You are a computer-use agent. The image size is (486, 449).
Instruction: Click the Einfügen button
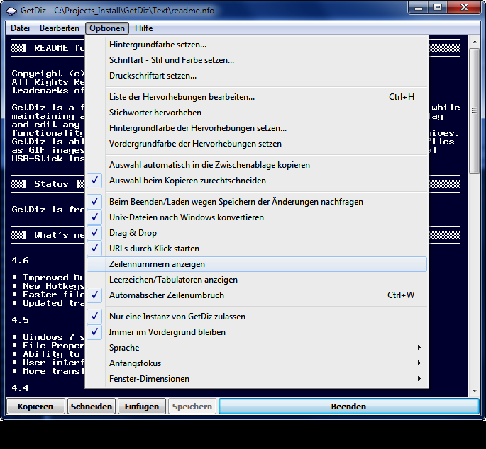[142, 407]
